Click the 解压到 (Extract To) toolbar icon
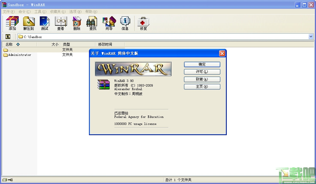 coord(29,23)
